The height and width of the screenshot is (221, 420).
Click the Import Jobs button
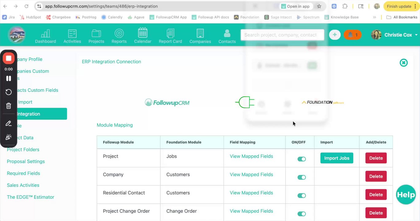(337, 158)
